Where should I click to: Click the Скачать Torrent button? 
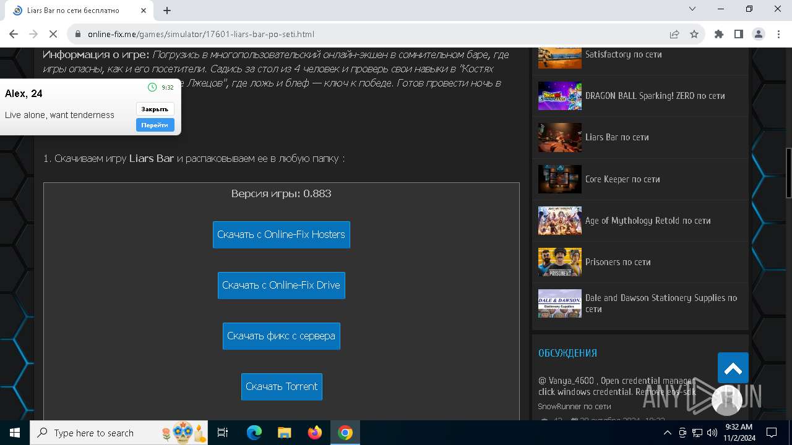tap(282, 387)
